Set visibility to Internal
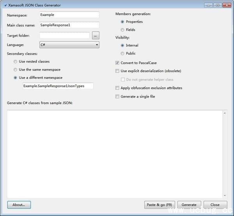Image resolution: width=234 pixels, height=216 pixels. pyautogui.click(x=122, y=46)
